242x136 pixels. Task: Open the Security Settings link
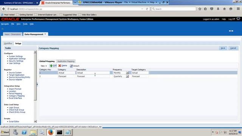point(16,61)
